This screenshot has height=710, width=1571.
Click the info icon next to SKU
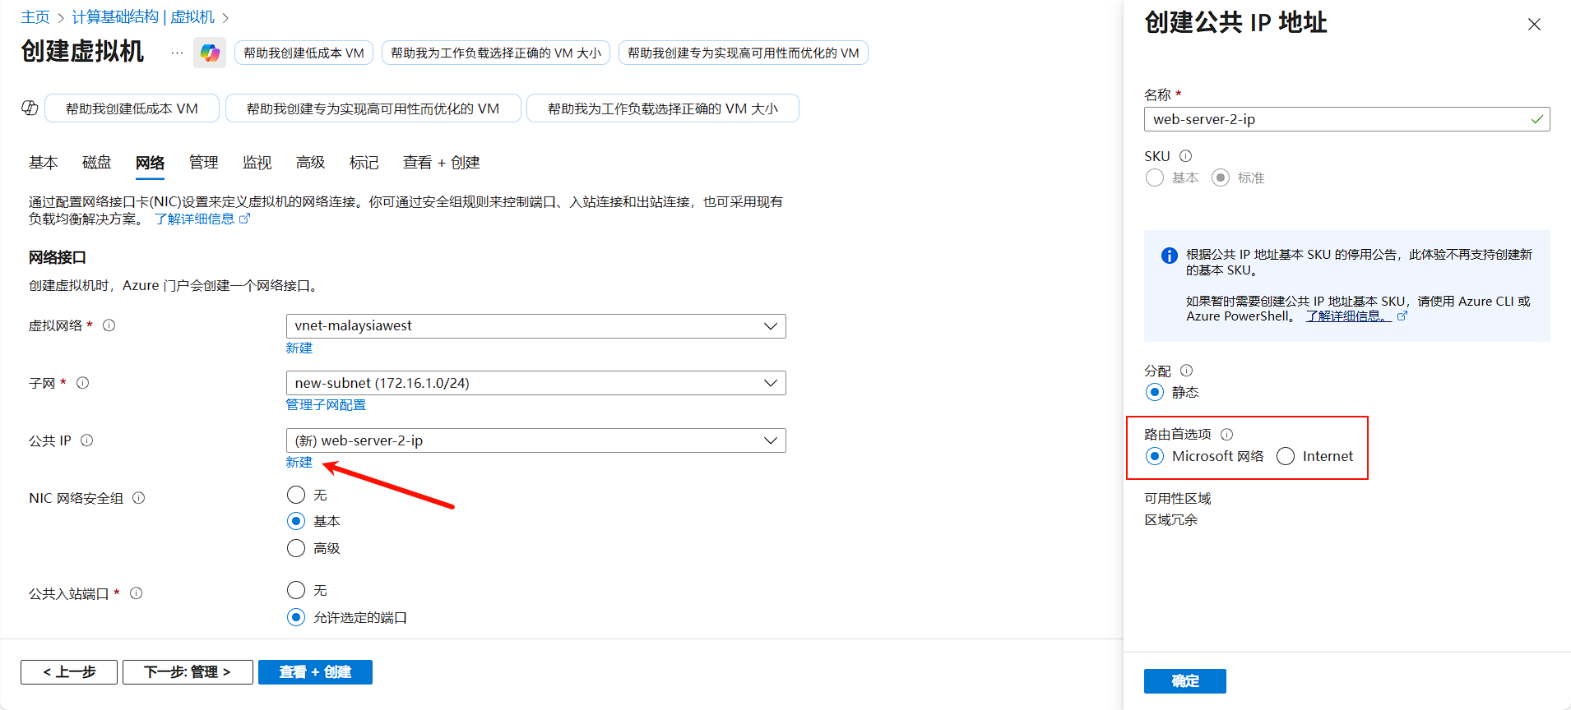click(1185, 156)
